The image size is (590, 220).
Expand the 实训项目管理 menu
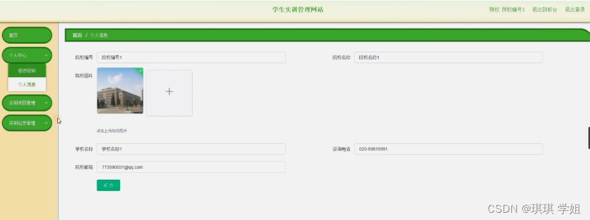(x=27, y=103)
